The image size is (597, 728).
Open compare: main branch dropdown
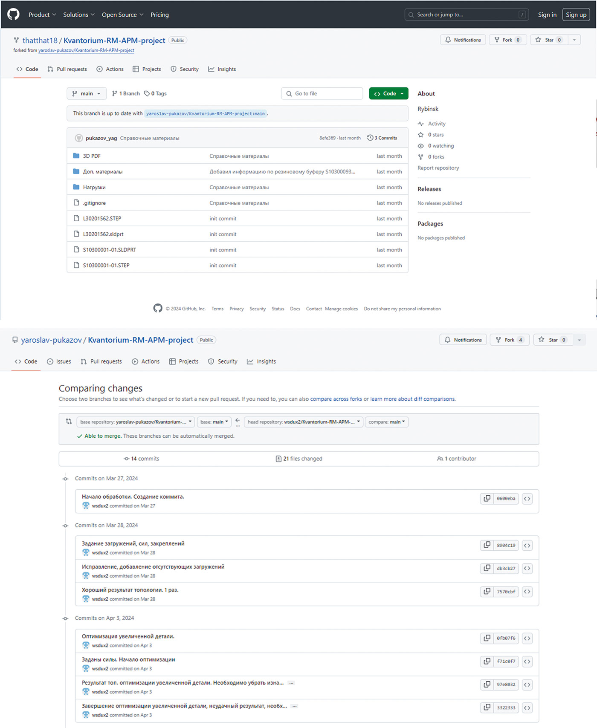[x=387, y=422]
